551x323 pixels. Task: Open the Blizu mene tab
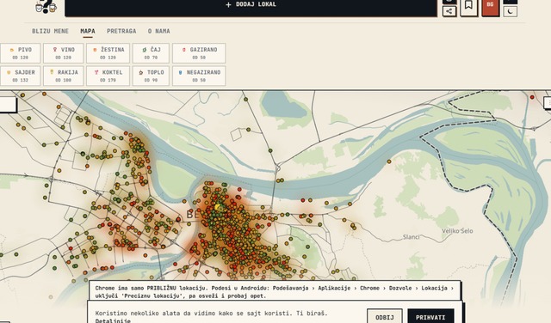(x=50, y=31)
